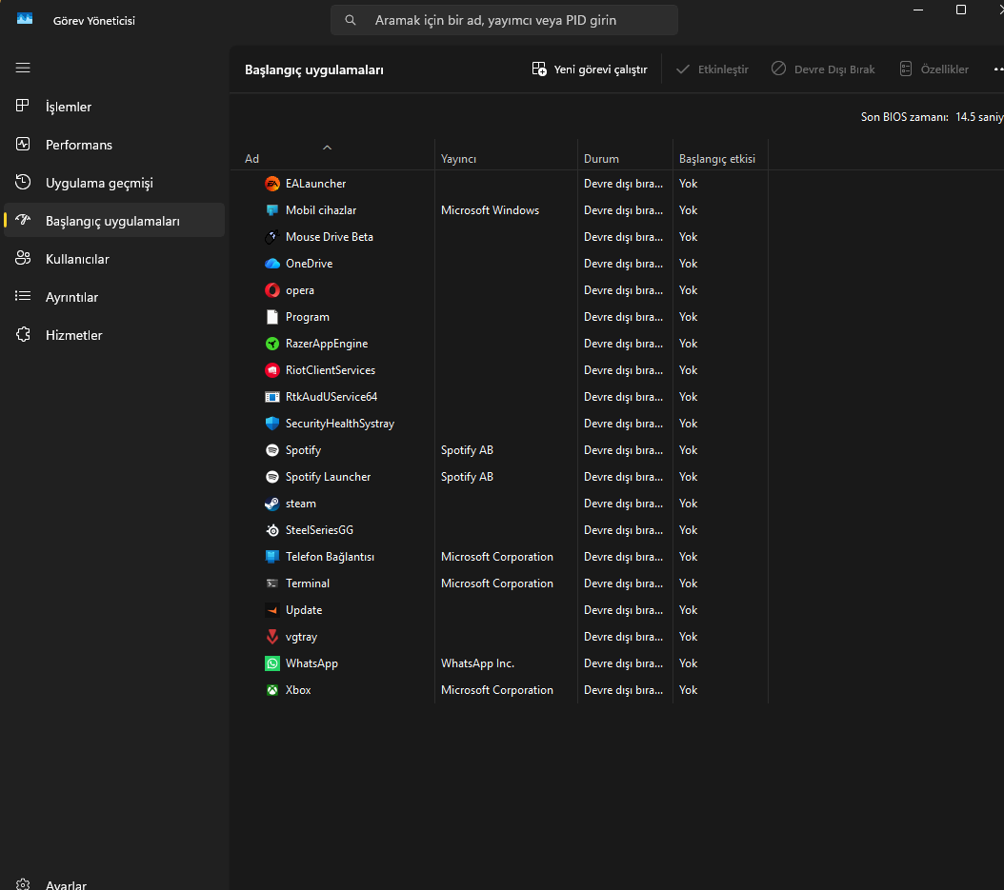Open the Performans tab
This screenshot has height=890, width=1004.
[x=114, y=145]
